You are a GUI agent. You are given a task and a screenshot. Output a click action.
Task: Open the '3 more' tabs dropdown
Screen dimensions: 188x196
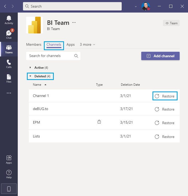[x=87, y=45]
